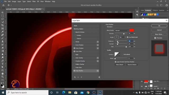The height and width of the screenshot is (95, 169).
Task: Click the Share icon at top right
Action: [167, 5]
